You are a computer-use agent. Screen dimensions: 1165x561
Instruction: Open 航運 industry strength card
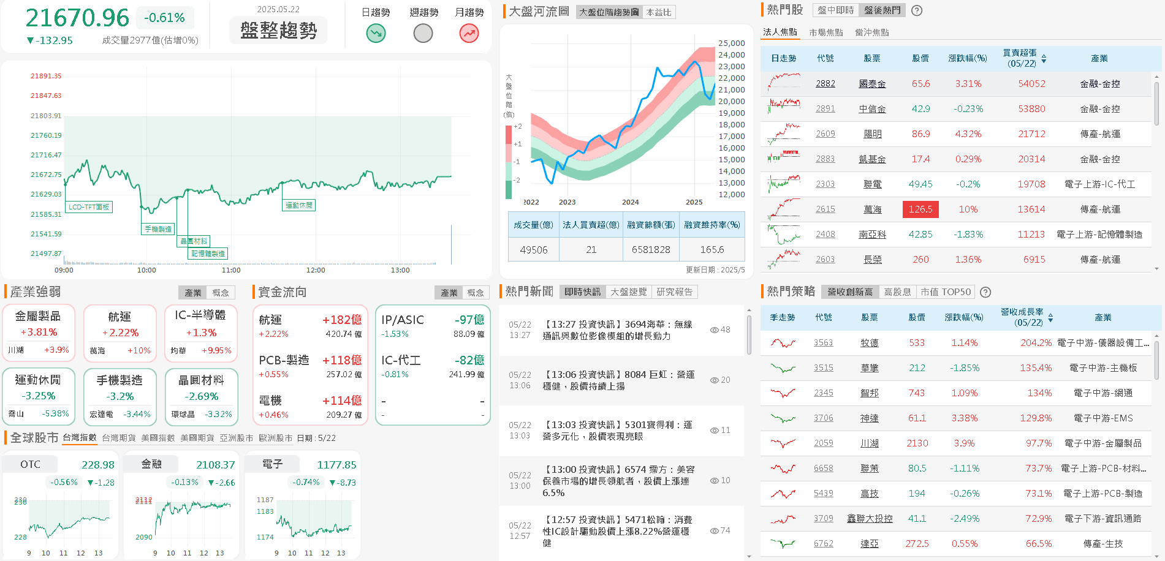pyautogui.click(x=120, y=333)
